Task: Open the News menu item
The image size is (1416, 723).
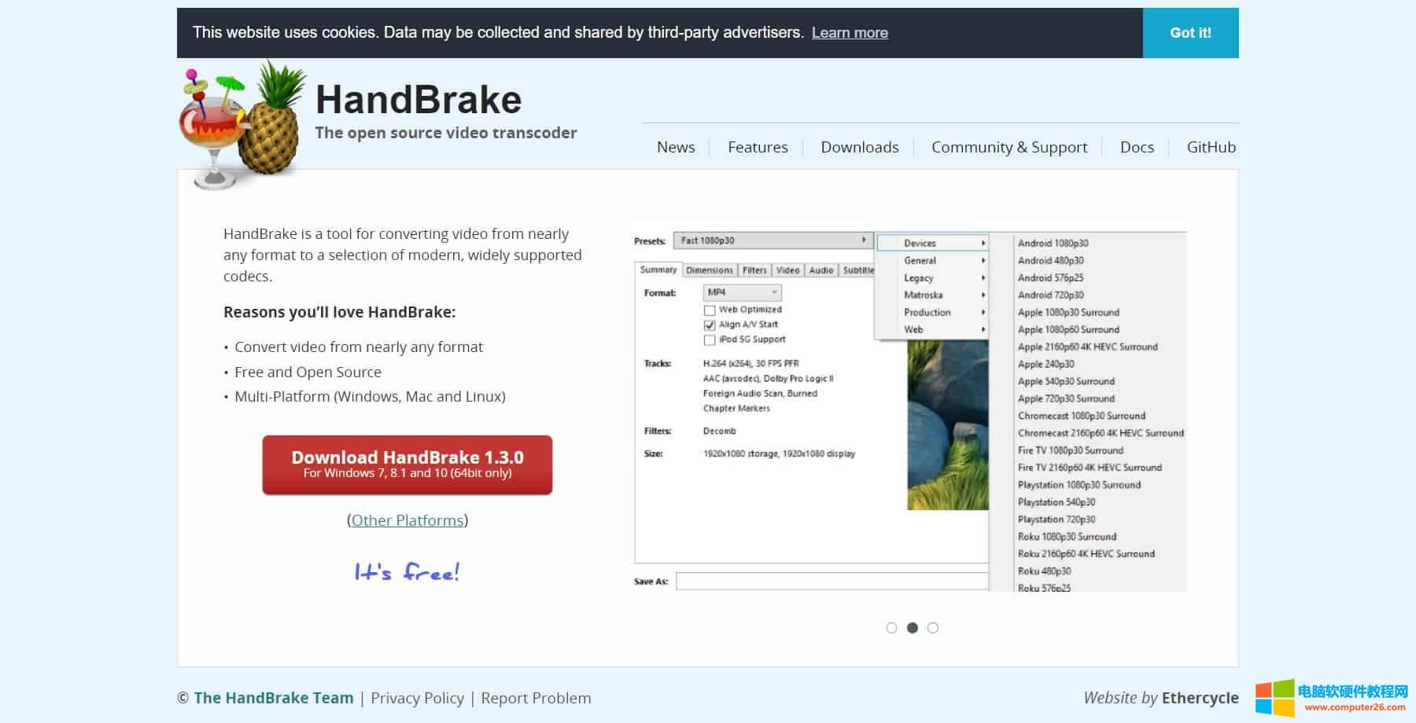Action: (x=676, y=147)
